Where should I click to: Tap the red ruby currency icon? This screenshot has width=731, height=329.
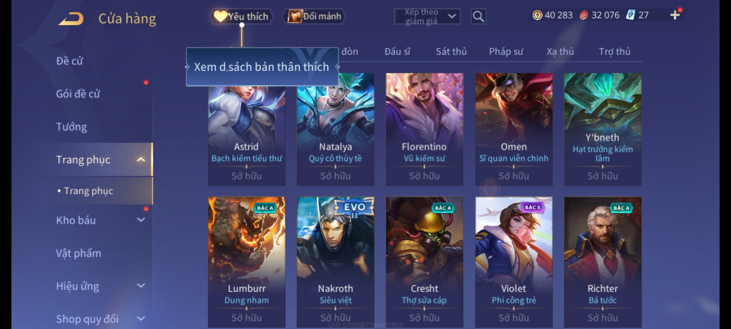(x=584, y=15)
